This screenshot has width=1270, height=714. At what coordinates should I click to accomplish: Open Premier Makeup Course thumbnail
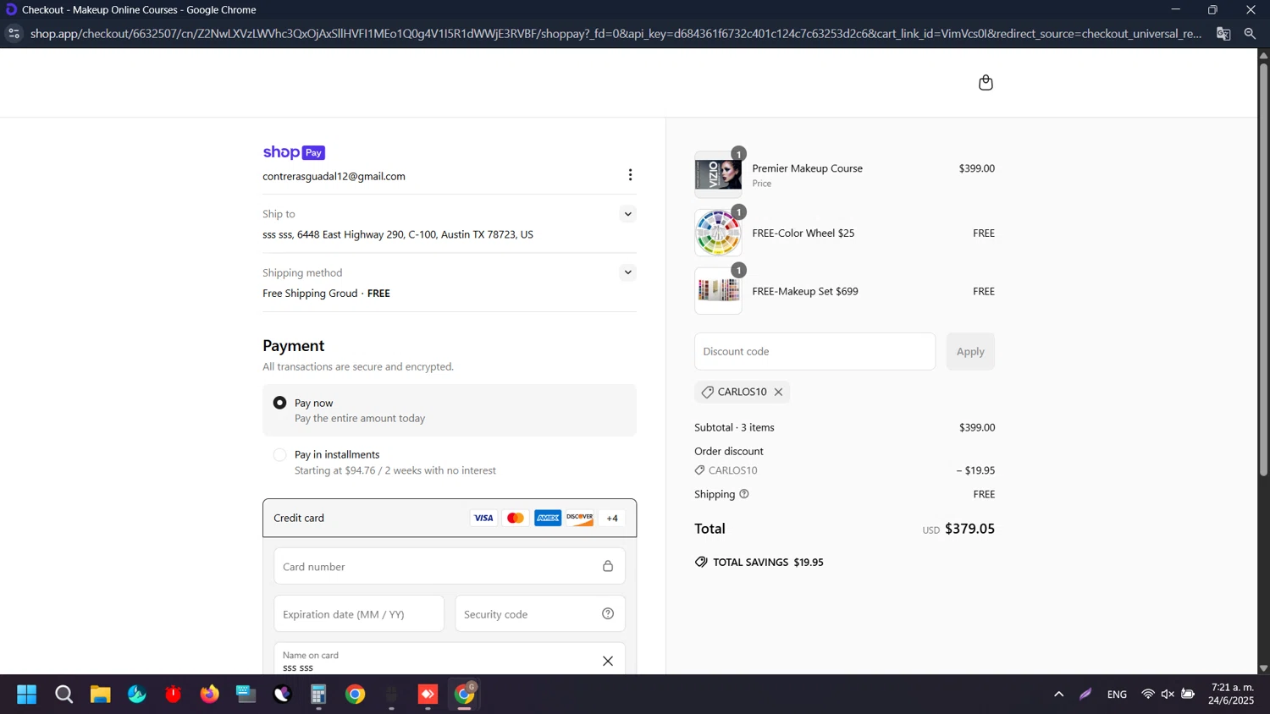[x=718, y=175]
